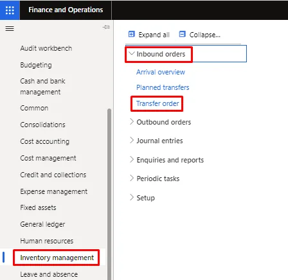Collapse the Inbound orders section

132,53
